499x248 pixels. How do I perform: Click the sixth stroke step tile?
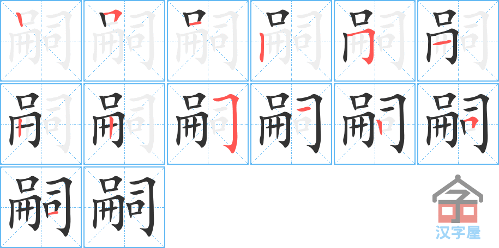458,41
